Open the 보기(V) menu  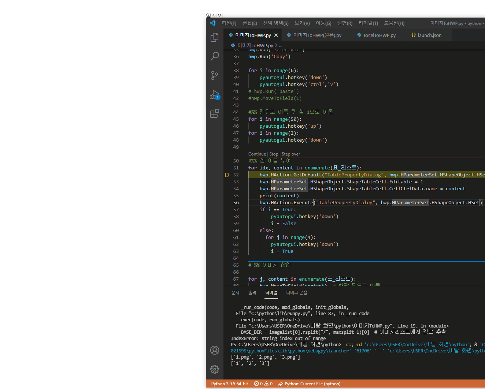point(302,23)
